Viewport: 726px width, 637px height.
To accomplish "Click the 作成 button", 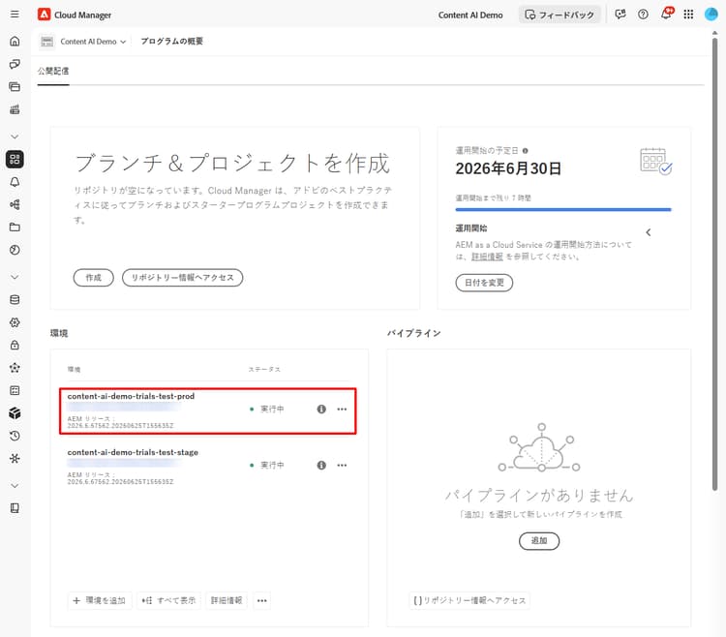I will pyautogui.click(x=94, y=277).
